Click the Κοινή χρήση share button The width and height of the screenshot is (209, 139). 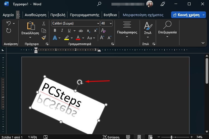186,15
